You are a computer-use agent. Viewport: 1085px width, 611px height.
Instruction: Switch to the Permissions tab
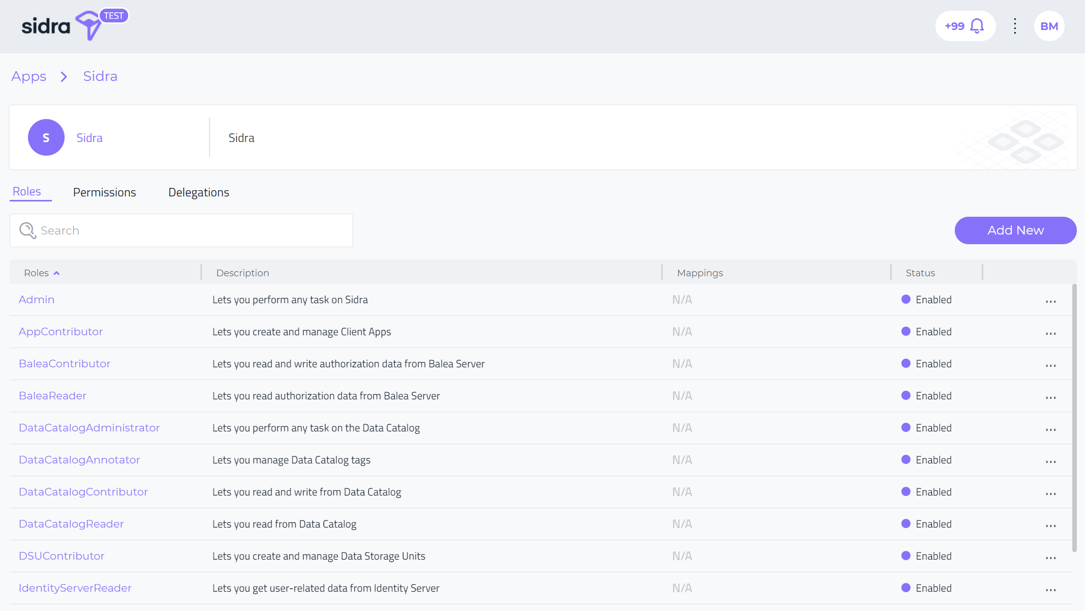pyautogui.click(x=104, y=192)
